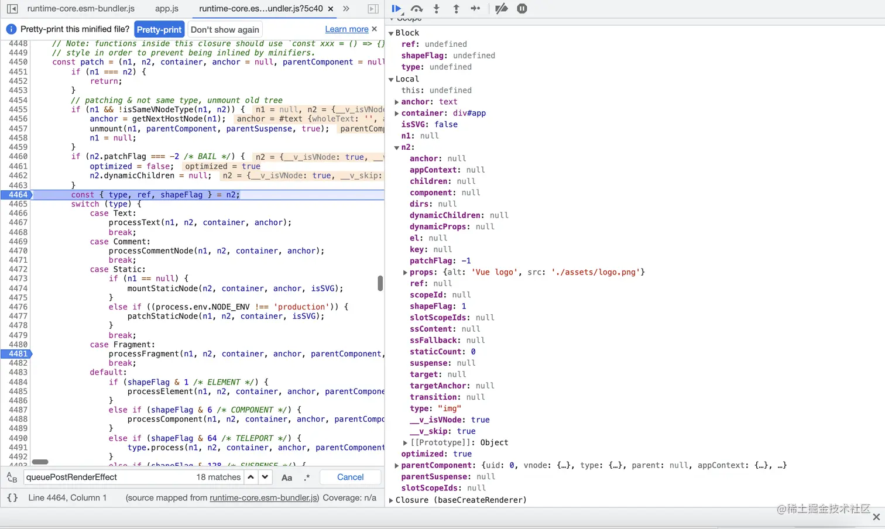Image resolution: width=885 pixels, height=529 pixels.
Task: Select the __v_skip: true property
Action: coord(442,431)
